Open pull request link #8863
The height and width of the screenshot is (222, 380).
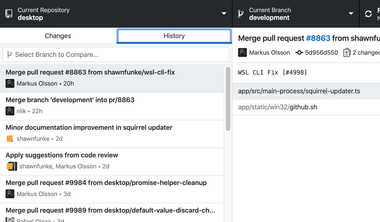click(318, 38)
